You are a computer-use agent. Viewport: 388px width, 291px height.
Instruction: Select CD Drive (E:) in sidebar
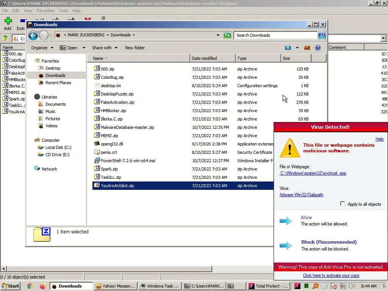point(57,155)
